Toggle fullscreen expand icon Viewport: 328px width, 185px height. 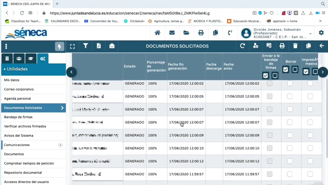[72, 46]
